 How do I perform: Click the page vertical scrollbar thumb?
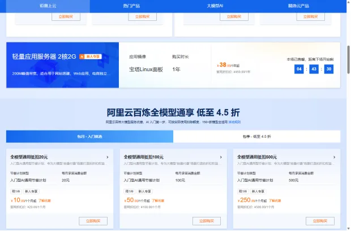(349, 60)
